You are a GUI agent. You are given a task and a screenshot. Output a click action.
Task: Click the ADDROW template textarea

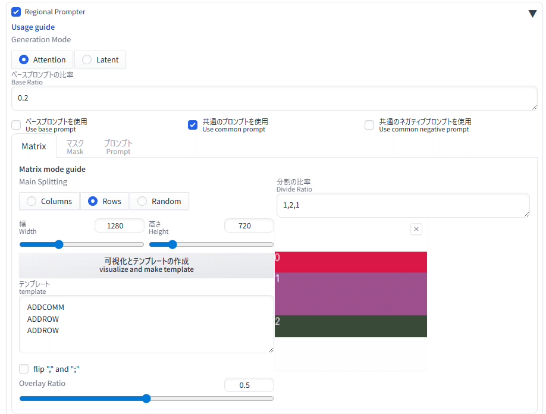pyautogui.click(x=146, y=324)
